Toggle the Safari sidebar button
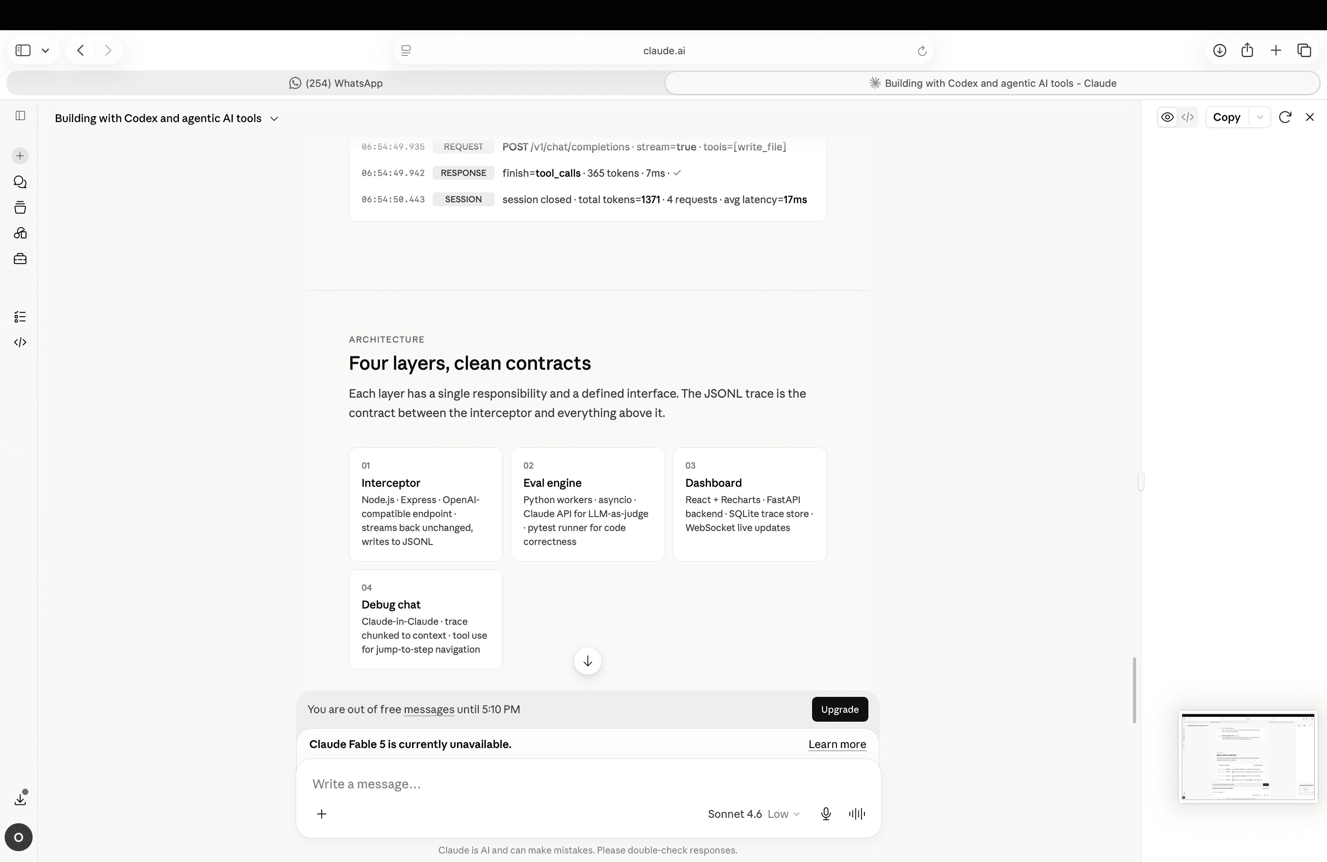The width and height of the screenshot is (1327, 862). pyautogui.click(x=23, y=51)
